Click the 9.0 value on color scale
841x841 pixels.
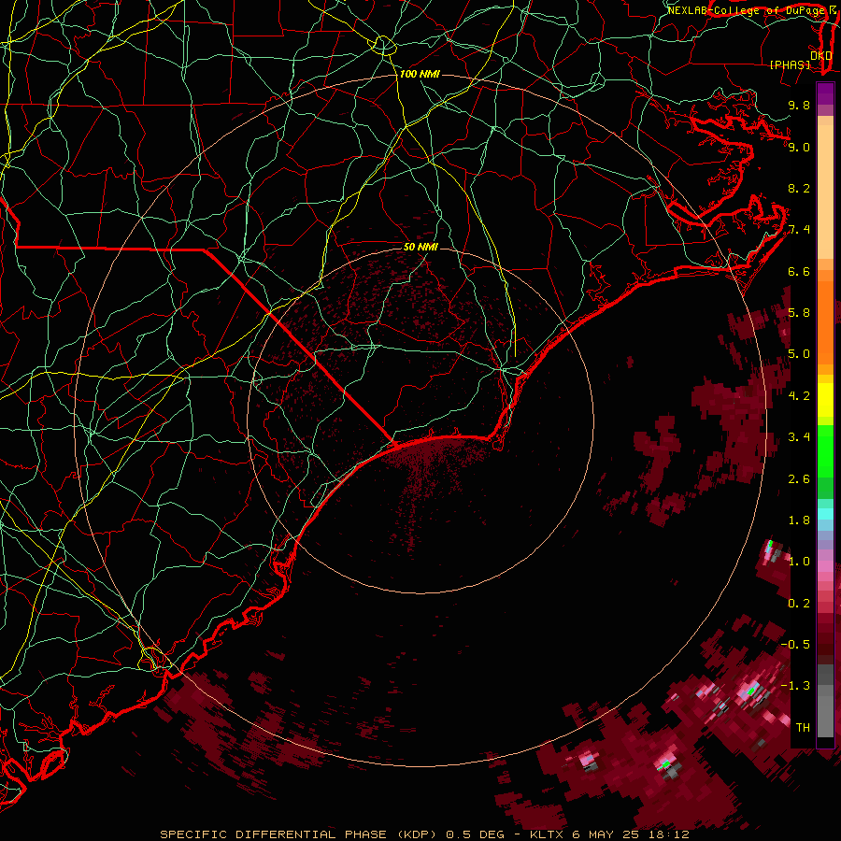pos(799,147)
